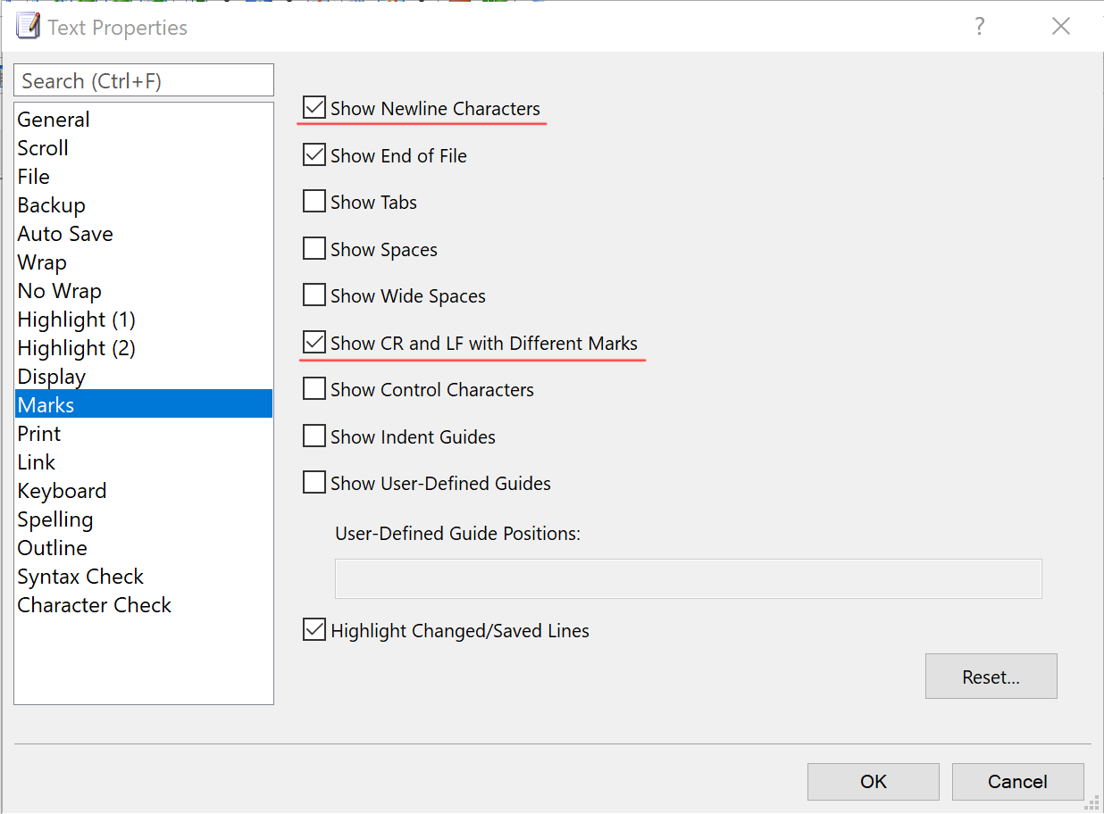Select Auto Save in the list

click(x=144, y=234)
